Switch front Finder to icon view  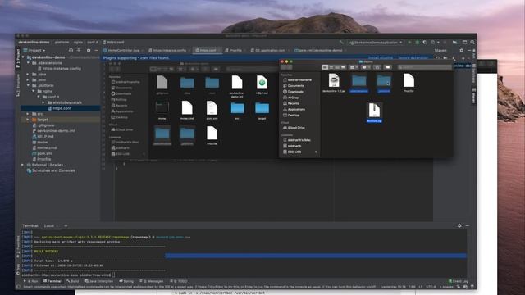click(x=325, y=67)
